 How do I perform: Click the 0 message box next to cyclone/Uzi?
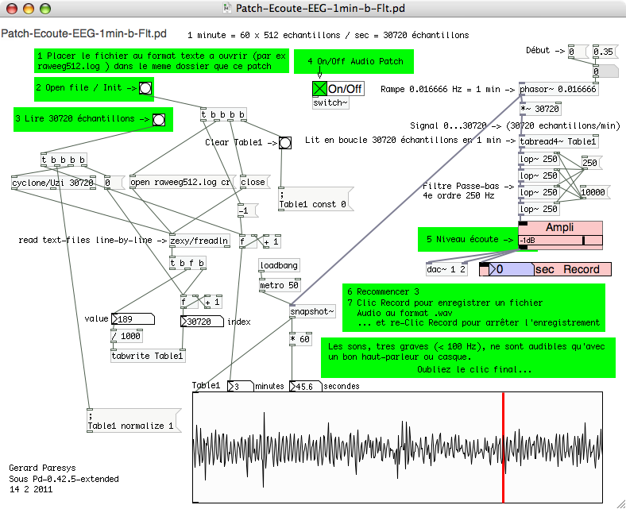pos(114,183)
